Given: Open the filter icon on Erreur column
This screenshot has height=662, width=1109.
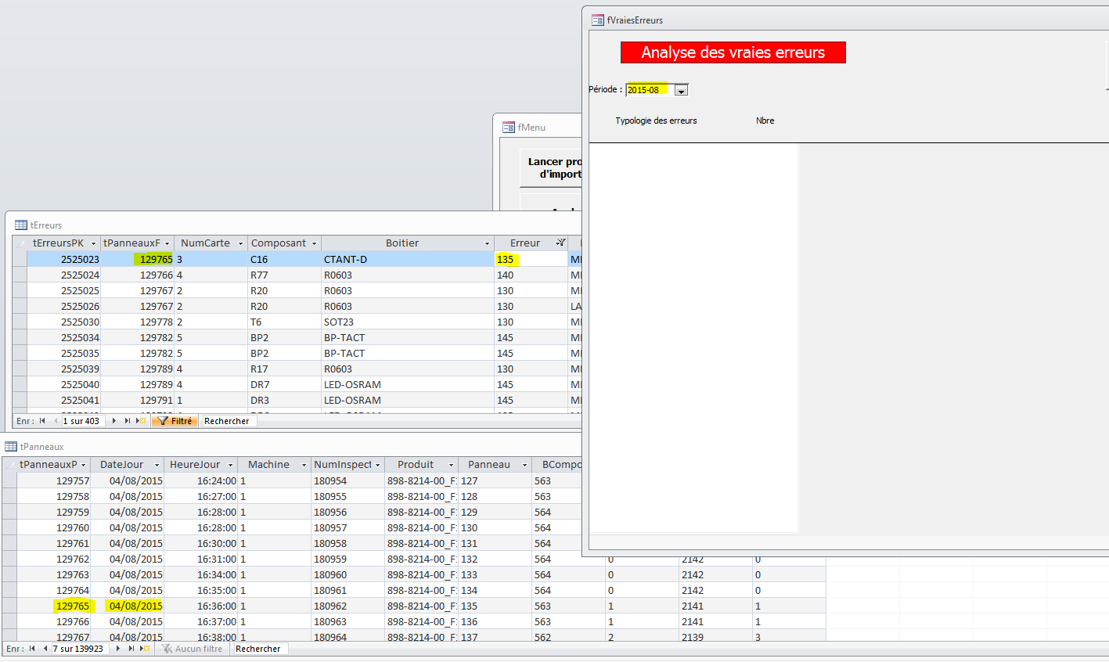Looking at the screenshot, I should tap(560, 243).
